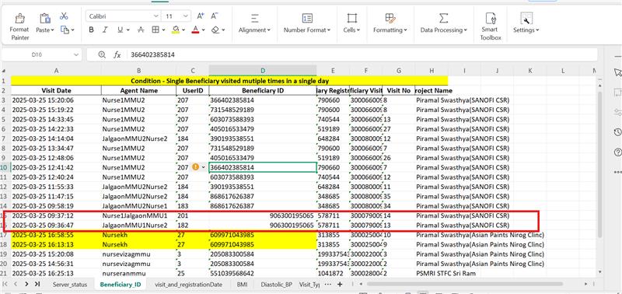Click the Format Painter tool

(x=20, y=27)
